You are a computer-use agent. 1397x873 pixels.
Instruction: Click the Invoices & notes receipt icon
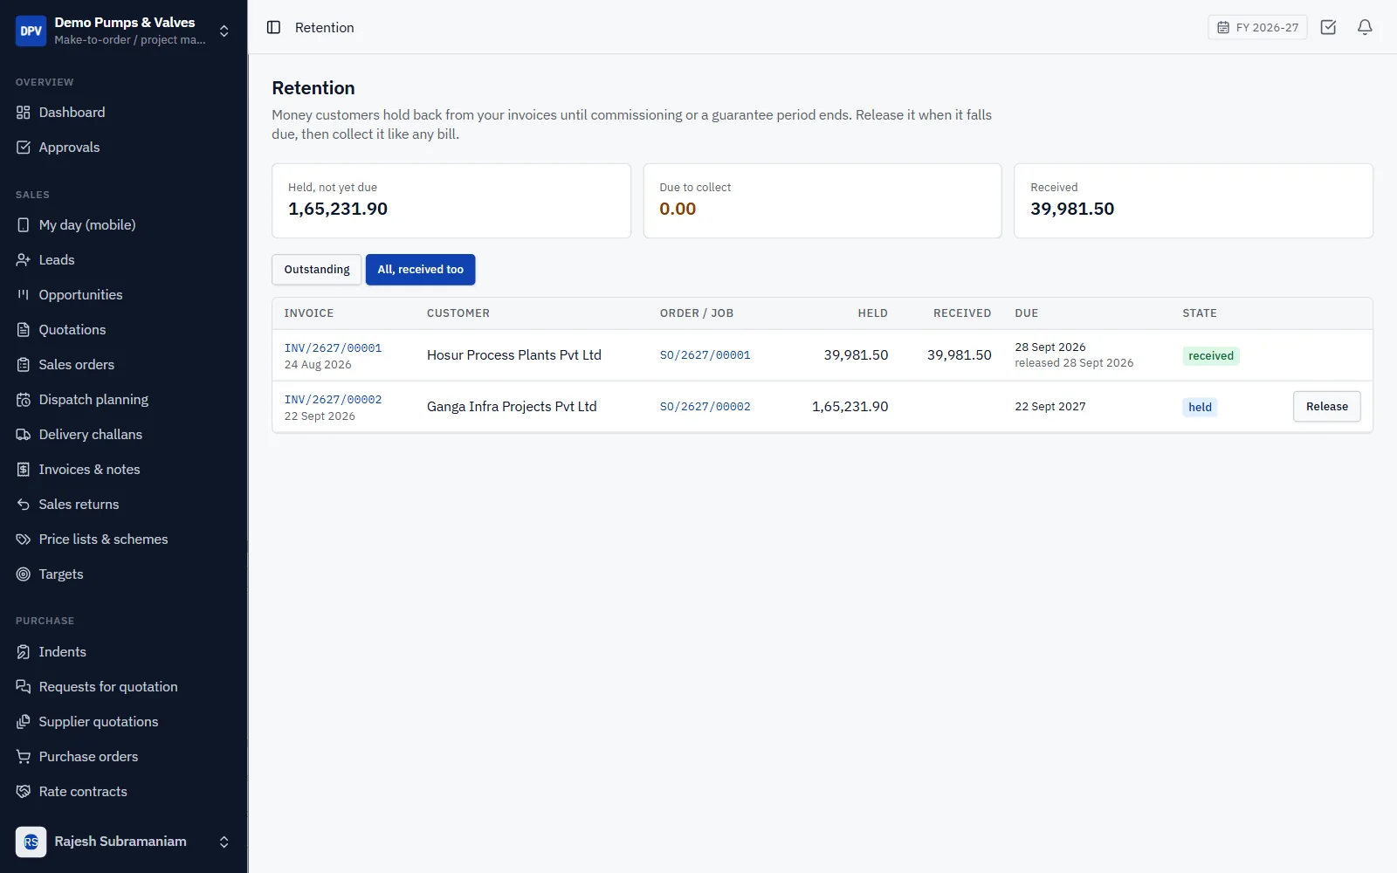click(x=24, y=470)
